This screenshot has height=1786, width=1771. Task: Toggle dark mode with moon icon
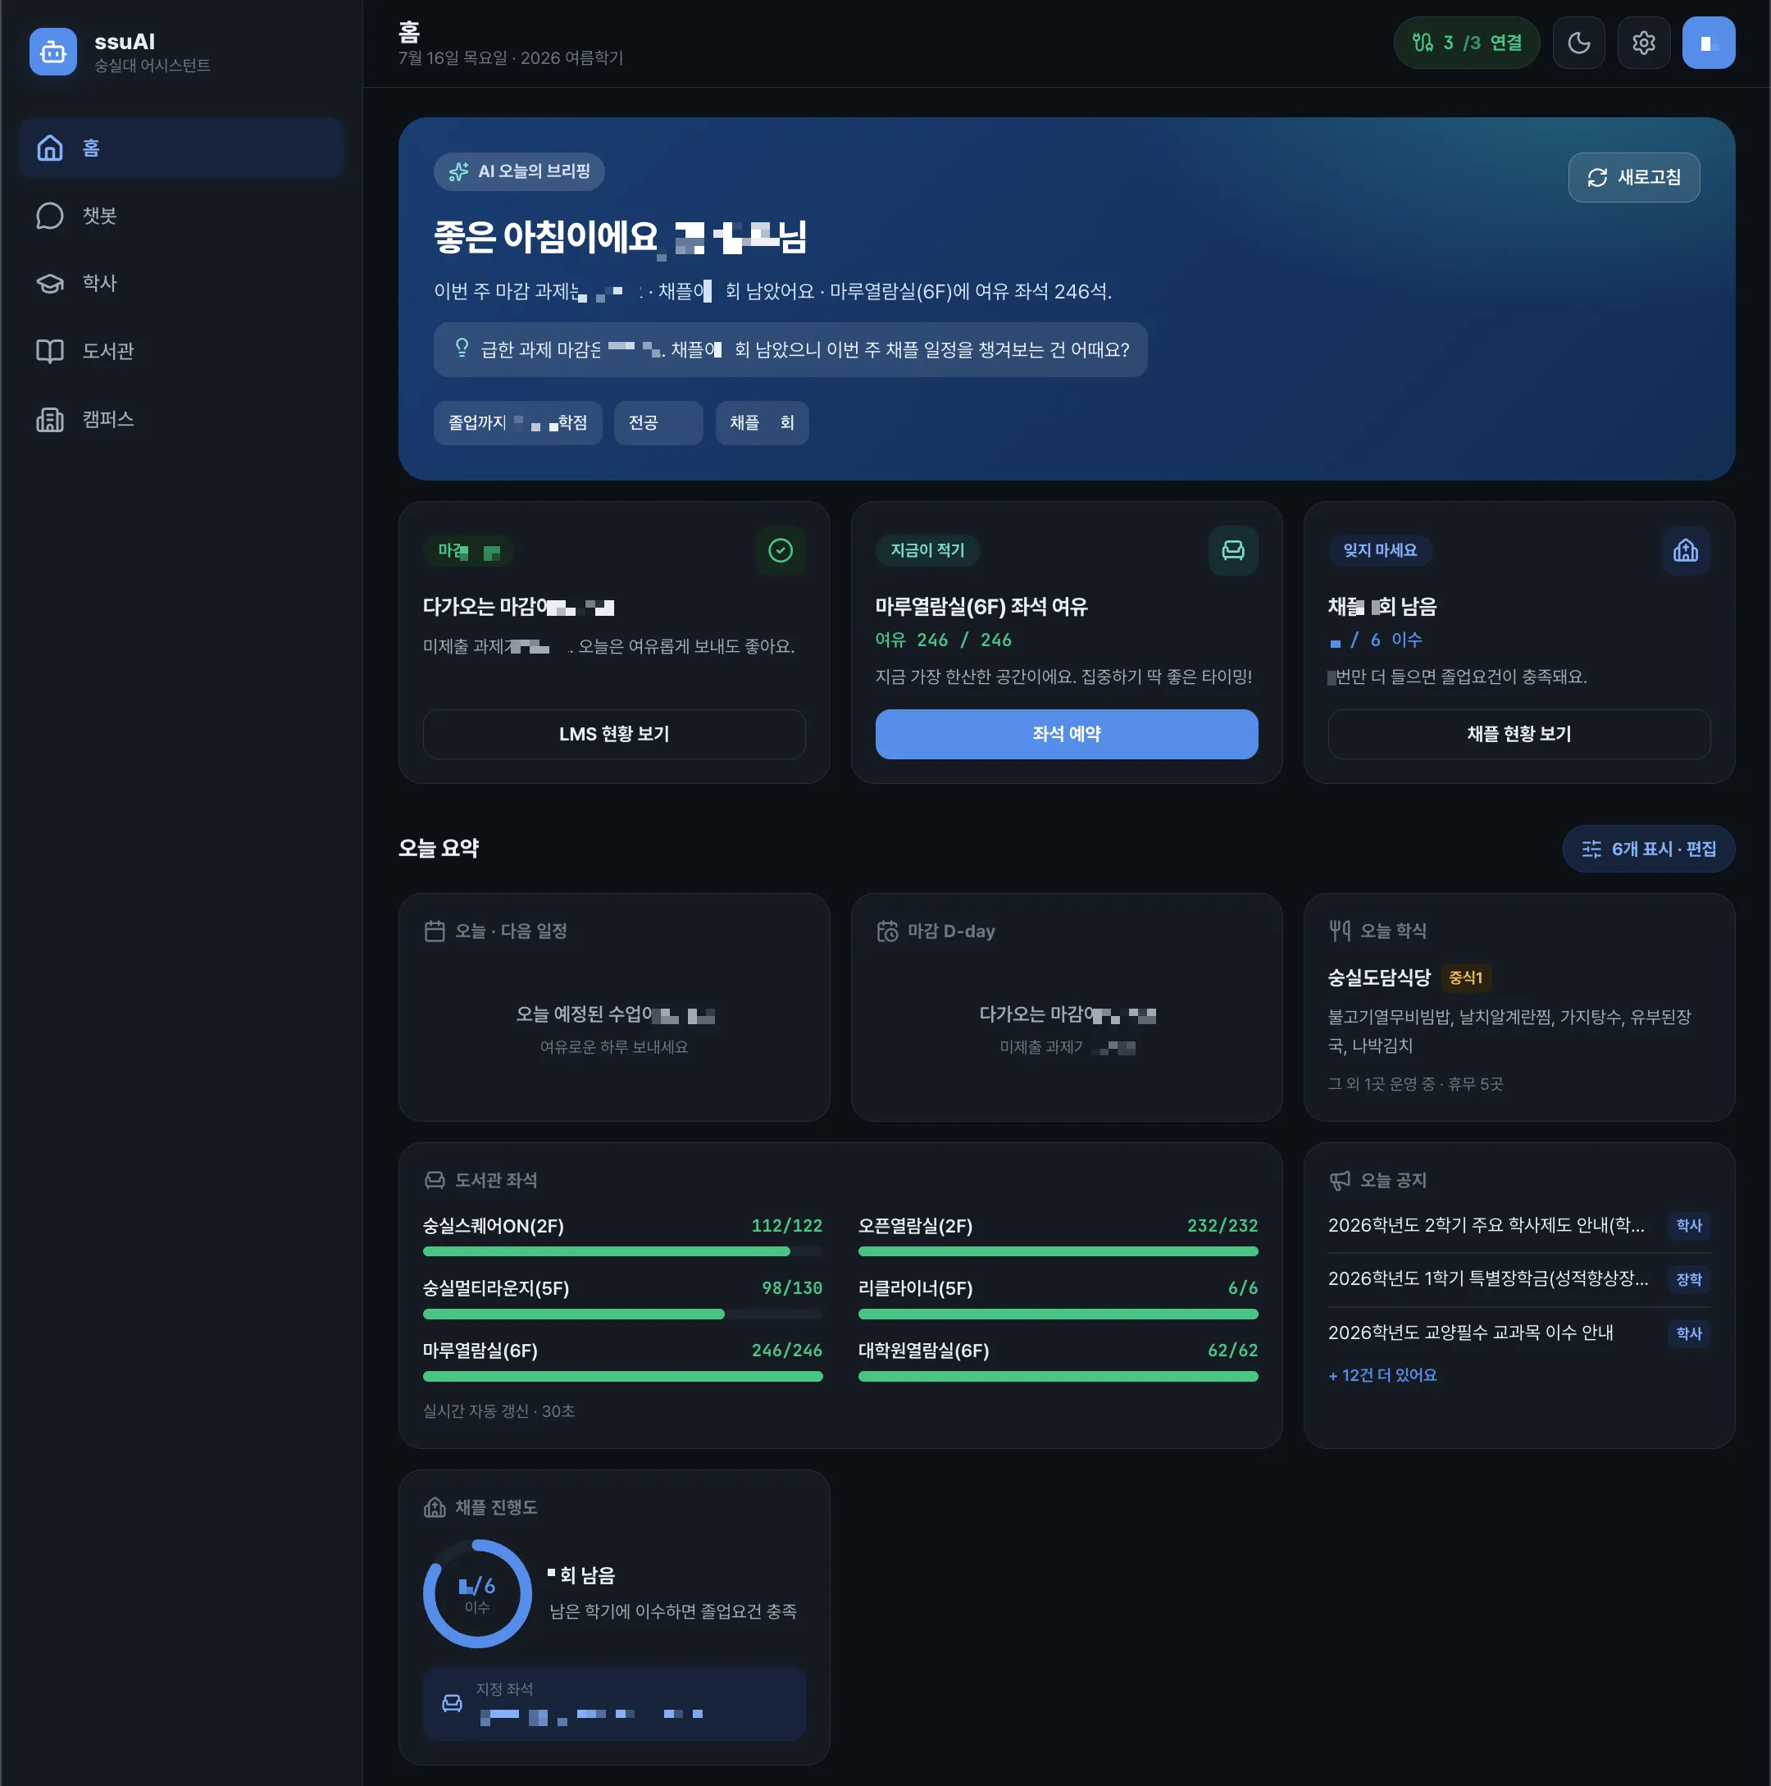pos(1579,43)
